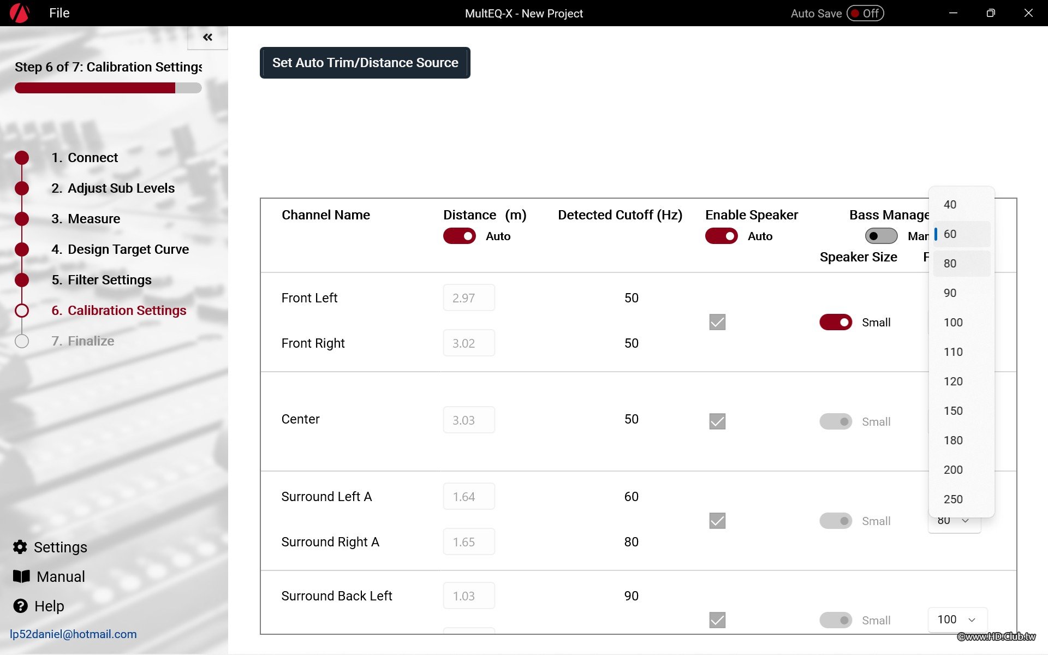The image size is (1048, 655).
Task: Click the Finalize step circle marker
Action: click(x=22, y=341)
